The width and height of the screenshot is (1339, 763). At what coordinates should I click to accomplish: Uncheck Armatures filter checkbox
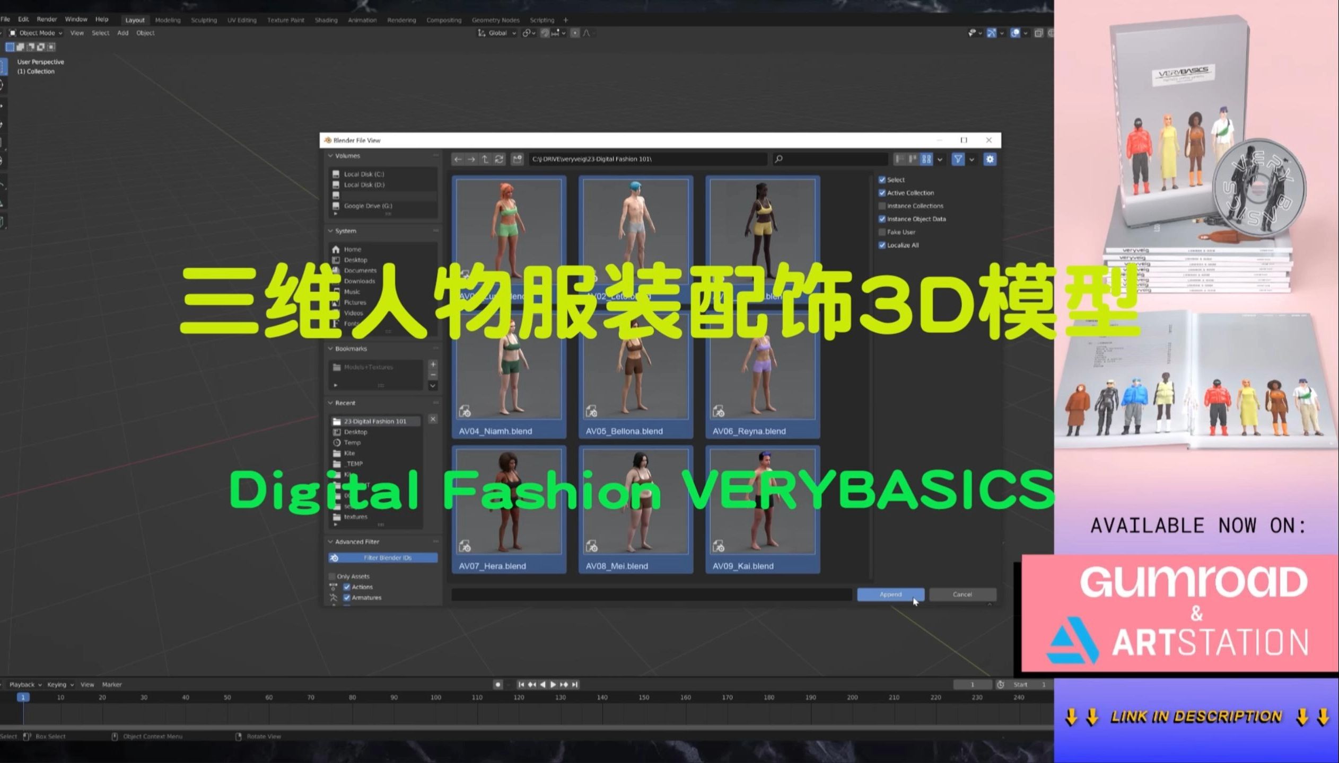347,597
